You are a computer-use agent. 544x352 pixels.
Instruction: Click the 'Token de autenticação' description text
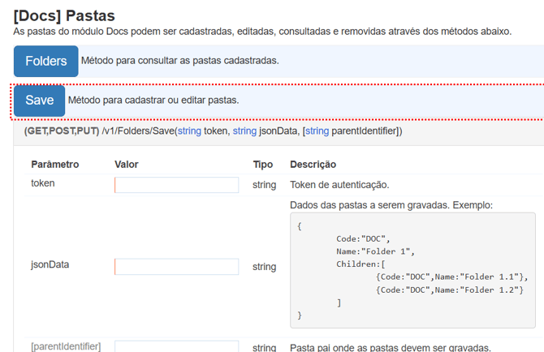tap(339, 185)
